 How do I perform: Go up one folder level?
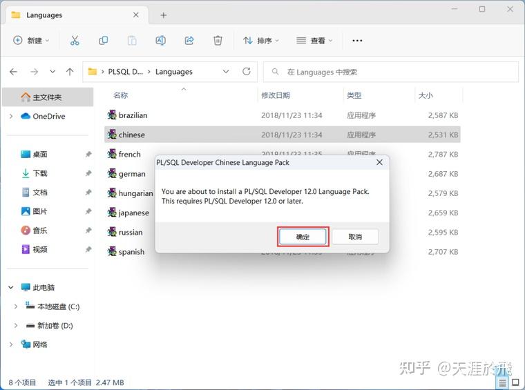pos(70,72)
